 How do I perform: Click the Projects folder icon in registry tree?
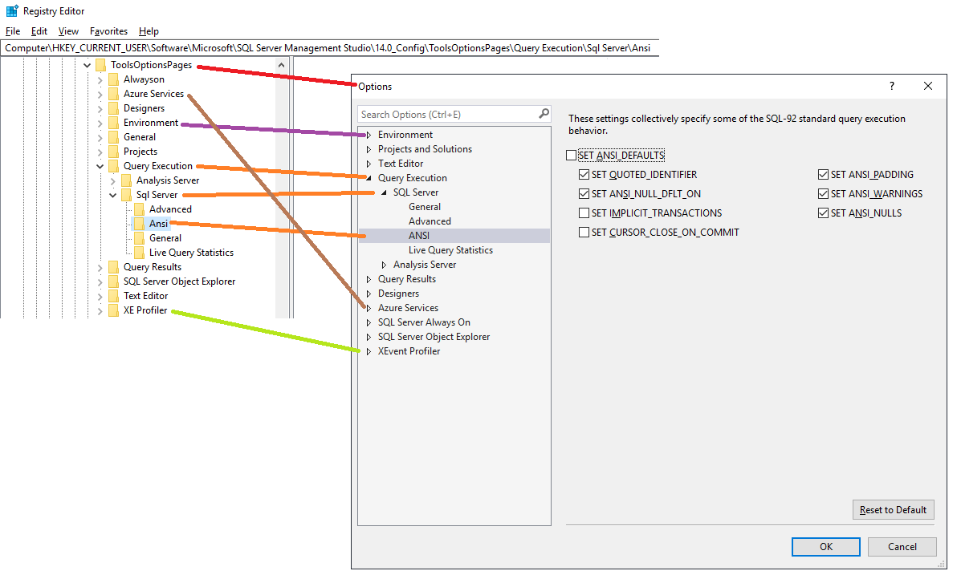pyautogui.click(x=113, y=152)
